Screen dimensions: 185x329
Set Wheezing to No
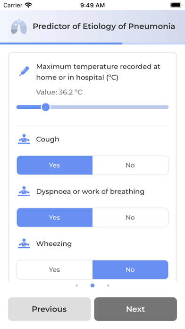130,269
